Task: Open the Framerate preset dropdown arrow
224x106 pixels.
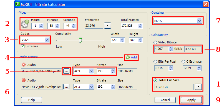Action: (x=108, y=26)
